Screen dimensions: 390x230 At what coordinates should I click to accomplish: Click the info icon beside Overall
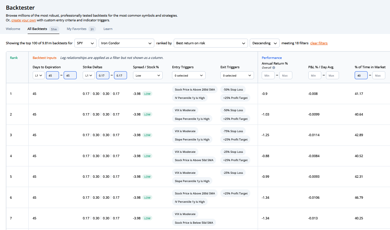pyautogui.click(x=274, y=68)
